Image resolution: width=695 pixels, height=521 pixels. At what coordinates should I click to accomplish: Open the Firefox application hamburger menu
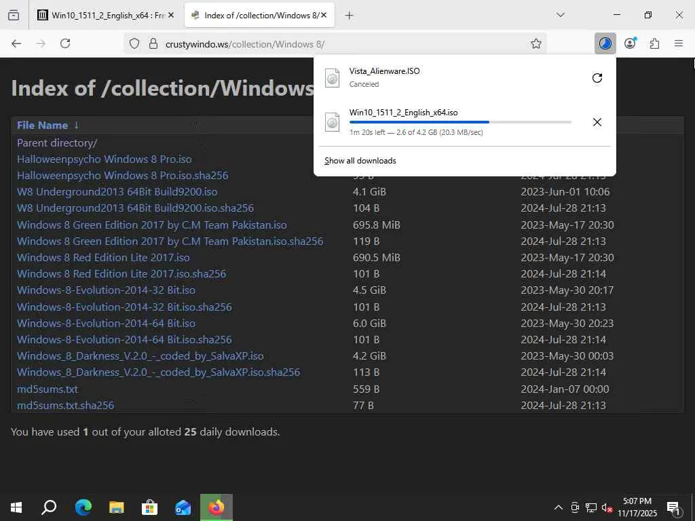679,43
